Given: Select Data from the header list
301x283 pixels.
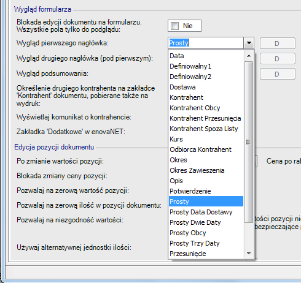Looking at the screenshot, I should [x=206, y=56].
